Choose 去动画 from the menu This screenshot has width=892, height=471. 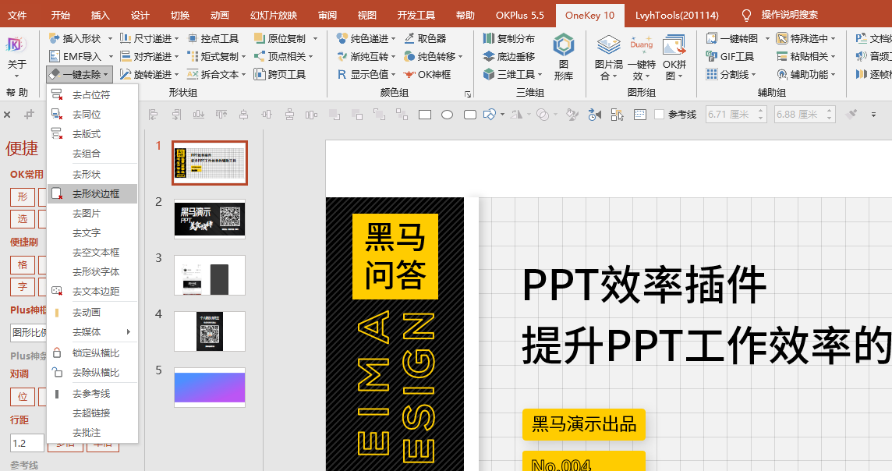(92, 312)
